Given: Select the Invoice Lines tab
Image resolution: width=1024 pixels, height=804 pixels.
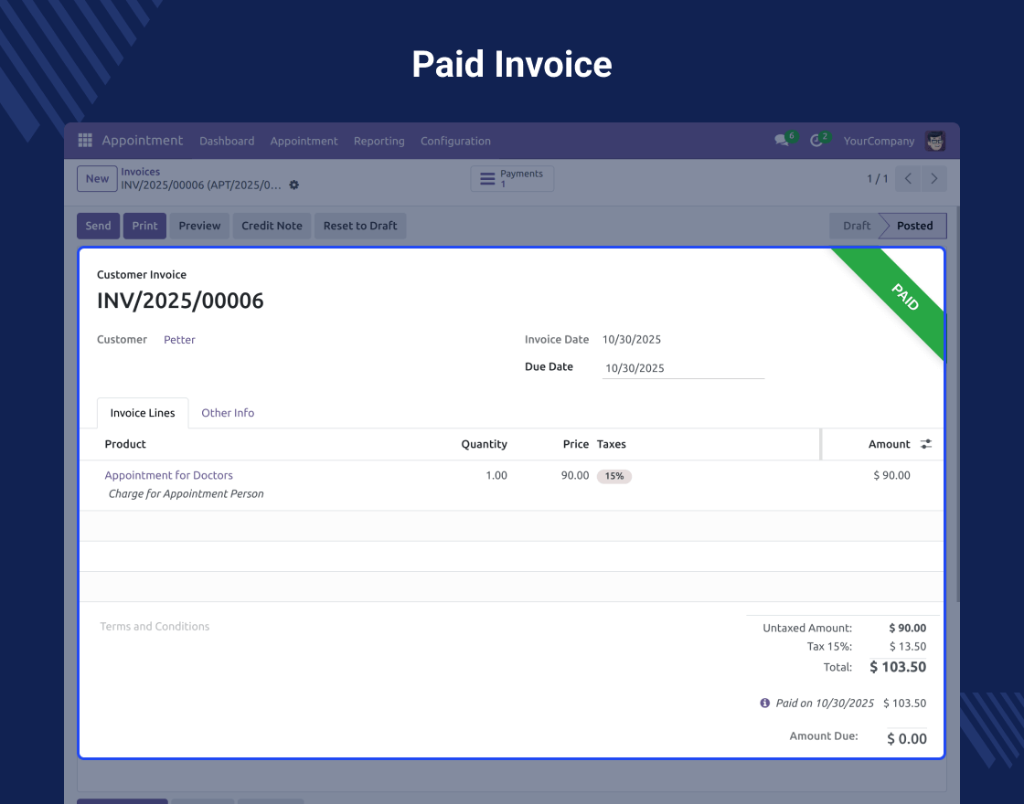Looking at the screenshot, I should coord(143,413).
